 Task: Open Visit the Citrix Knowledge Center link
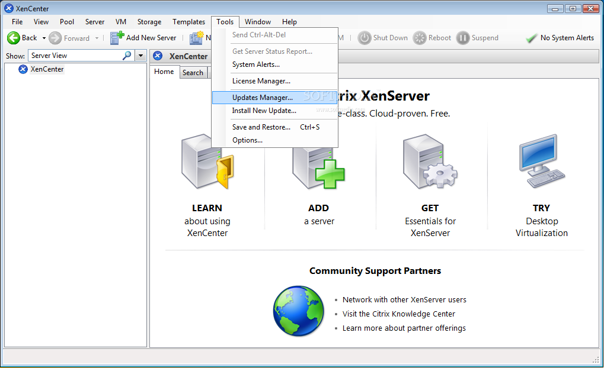point(399,314)
